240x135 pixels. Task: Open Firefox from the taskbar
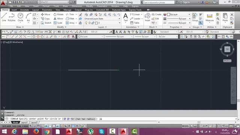click(36, 132)
